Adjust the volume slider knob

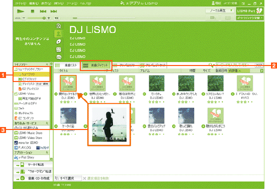(x=44, y=18)
